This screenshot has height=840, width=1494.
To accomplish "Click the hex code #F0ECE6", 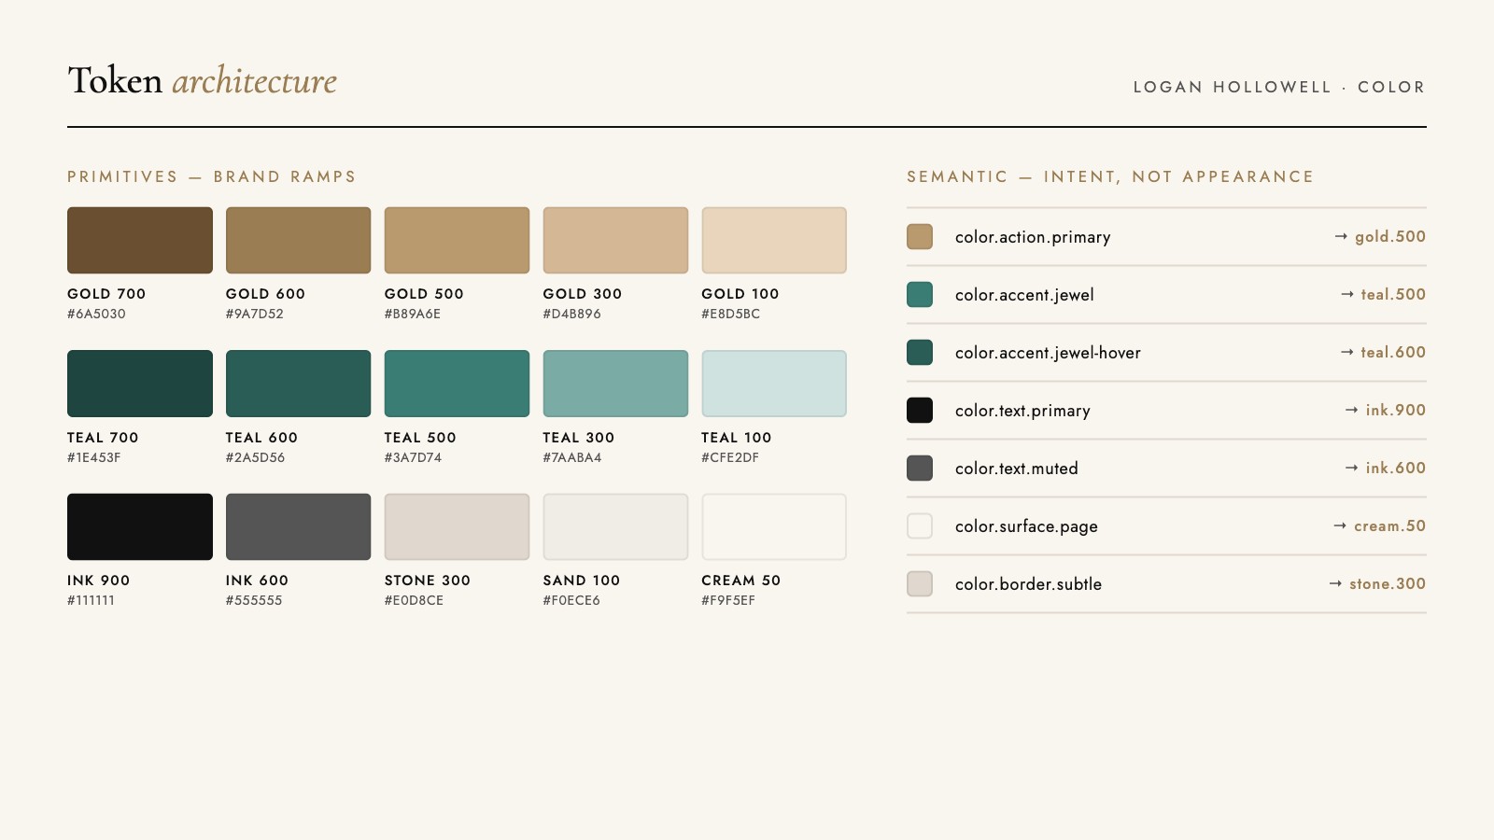I will [571, 601].
